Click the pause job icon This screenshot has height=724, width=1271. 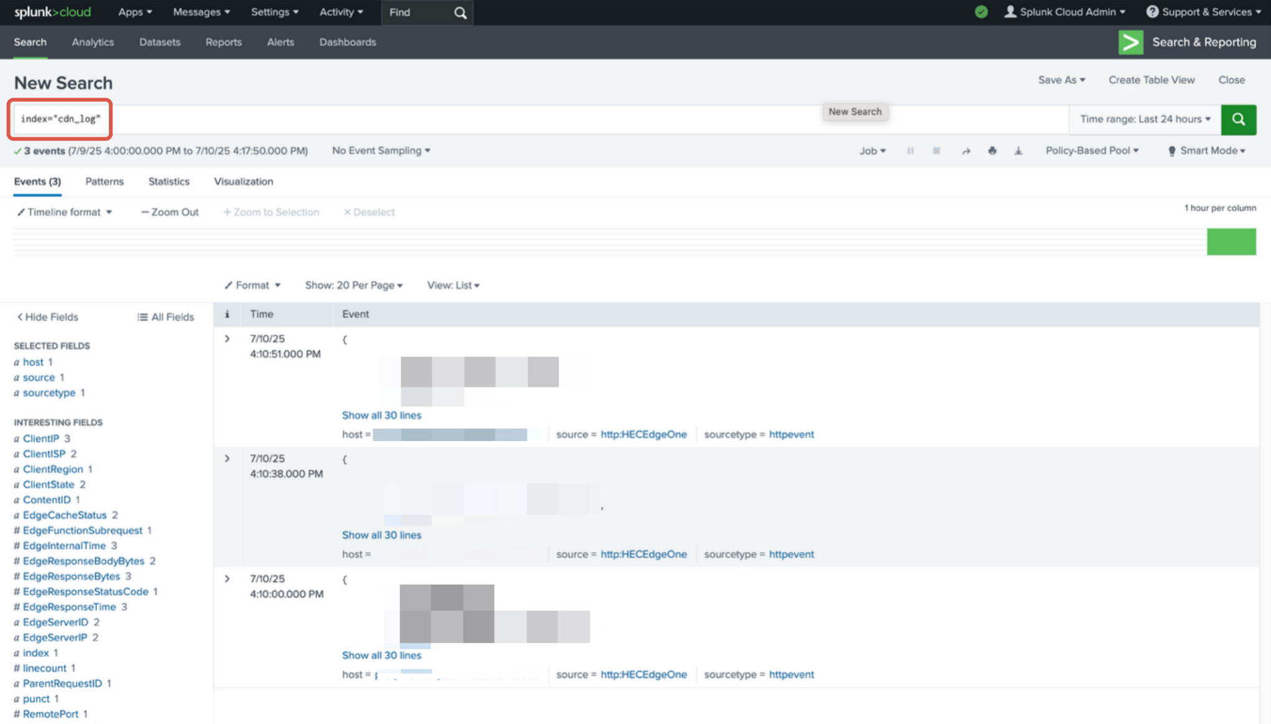pyautogui.click(x=910, y=151)
